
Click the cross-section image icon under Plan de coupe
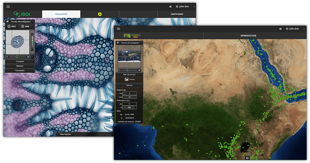[126, 79]
